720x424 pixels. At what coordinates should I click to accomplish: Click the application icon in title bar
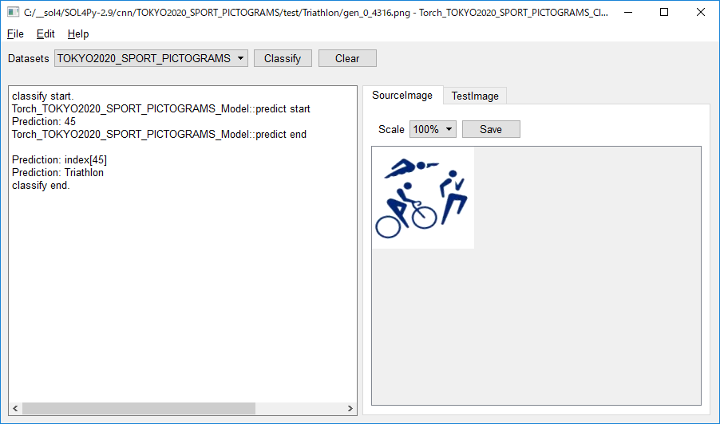pyautogui.click(x=14, y=13)
